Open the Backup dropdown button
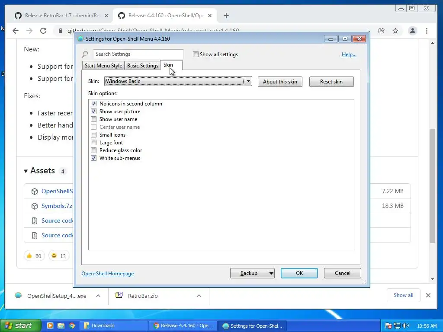The width and height of the screenshot is (443, 332). pos(252,273)
